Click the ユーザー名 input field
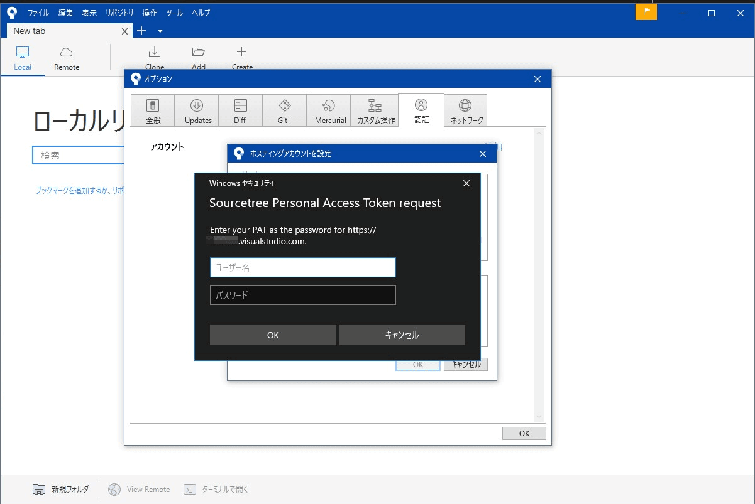Screen dimensions: 755x504 303,267
